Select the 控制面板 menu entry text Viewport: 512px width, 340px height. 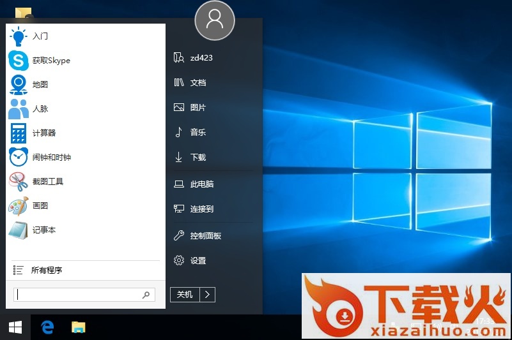(x=206, y=235)
